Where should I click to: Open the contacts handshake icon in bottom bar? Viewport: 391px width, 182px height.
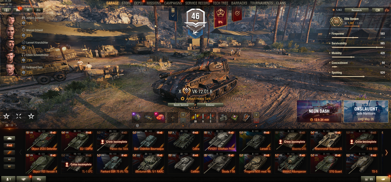point(24,179)
